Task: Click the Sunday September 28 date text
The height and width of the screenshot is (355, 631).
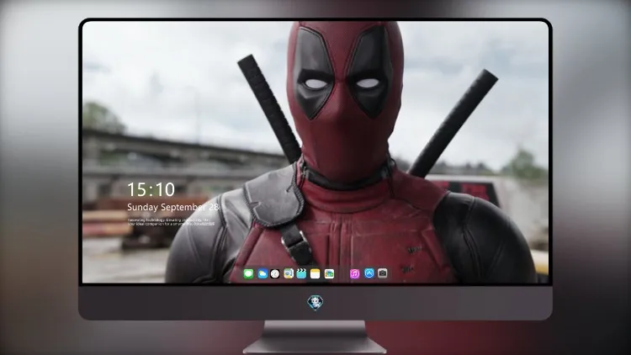Action: click(173, 207)
